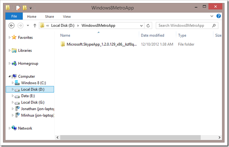Sort by the Size column header
The image size is (229, 147).
pyautogui.click(x=218, y=35)
